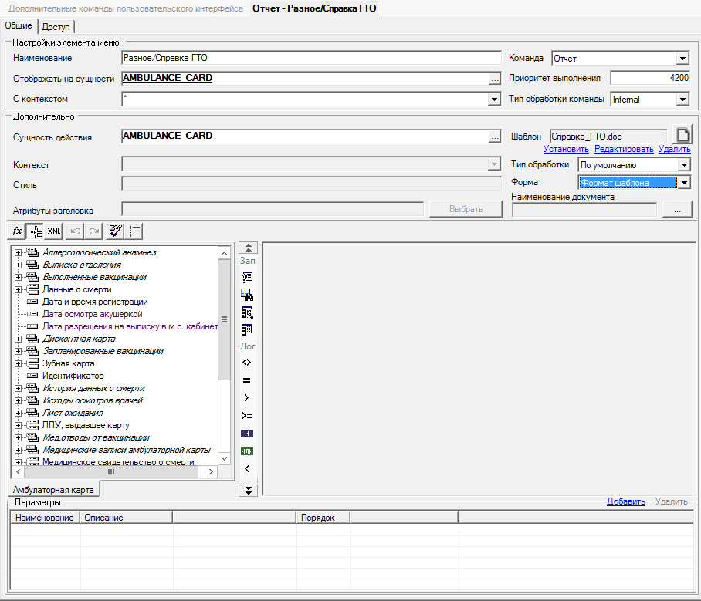The image size is (701, 601).
Task: Expand the Данные о смерти node
Action: 18,289
